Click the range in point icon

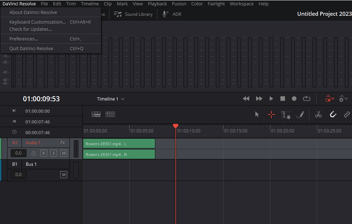coord(14,111)
